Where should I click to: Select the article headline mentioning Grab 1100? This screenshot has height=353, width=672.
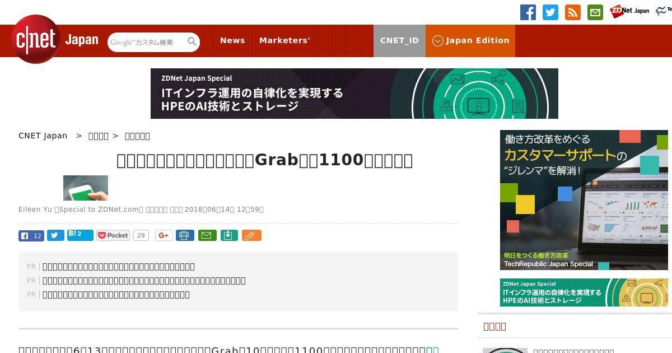265,160
